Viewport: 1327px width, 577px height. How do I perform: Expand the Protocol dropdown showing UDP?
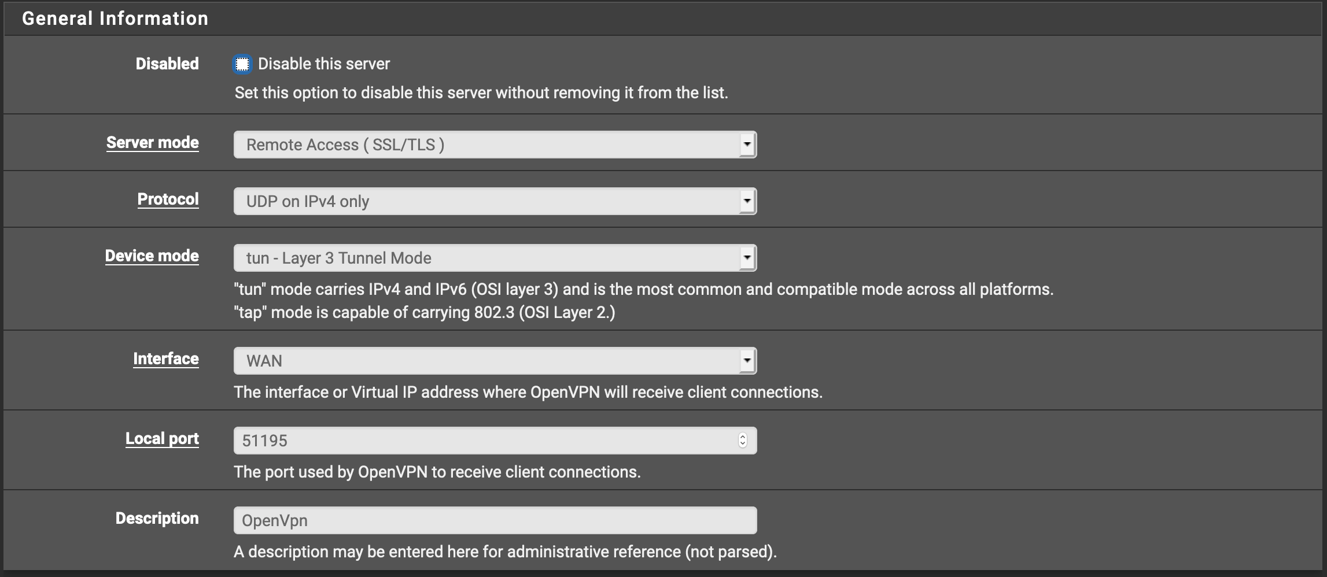[x=495, y=201]
